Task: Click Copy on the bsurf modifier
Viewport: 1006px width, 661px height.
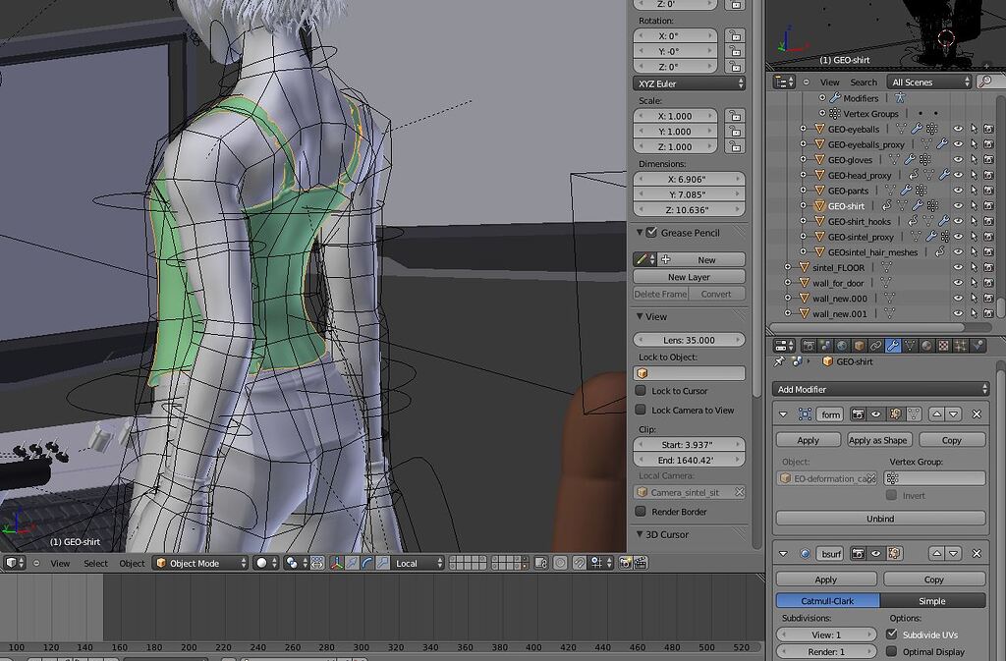Action: 934,578
